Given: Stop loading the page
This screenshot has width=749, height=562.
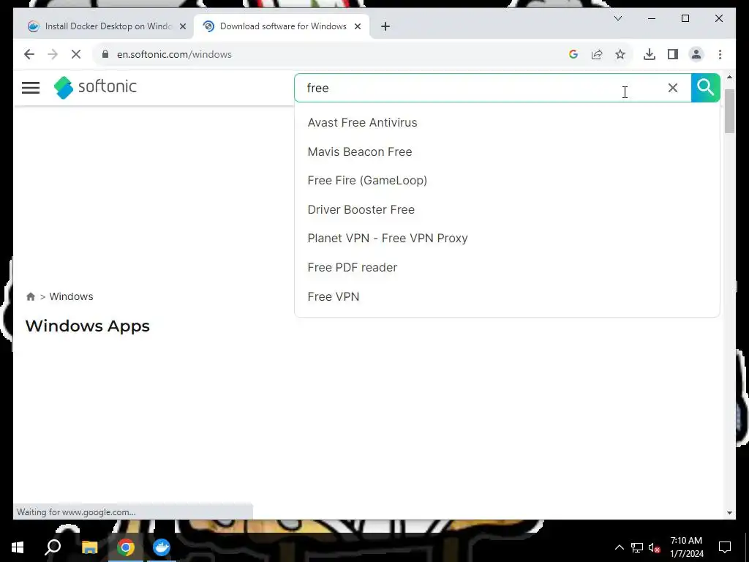Looking at the screenshot, I should click(x=76, y=54).
